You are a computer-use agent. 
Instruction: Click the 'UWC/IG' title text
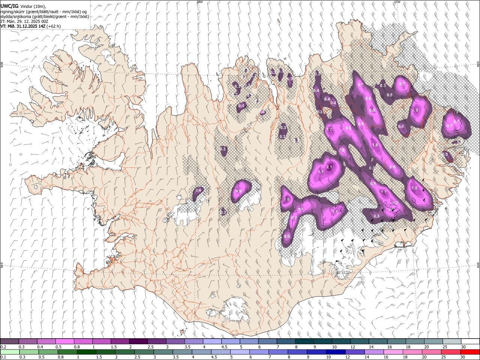9,6
